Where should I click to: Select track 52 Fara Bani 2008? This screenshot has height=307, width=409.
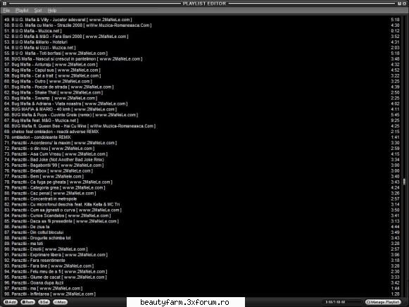pyautogui.click(x=201, y=37)
